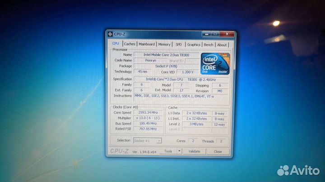Click the Stepping value 6
The image size is (325, 182).
(x=220, y=85)
